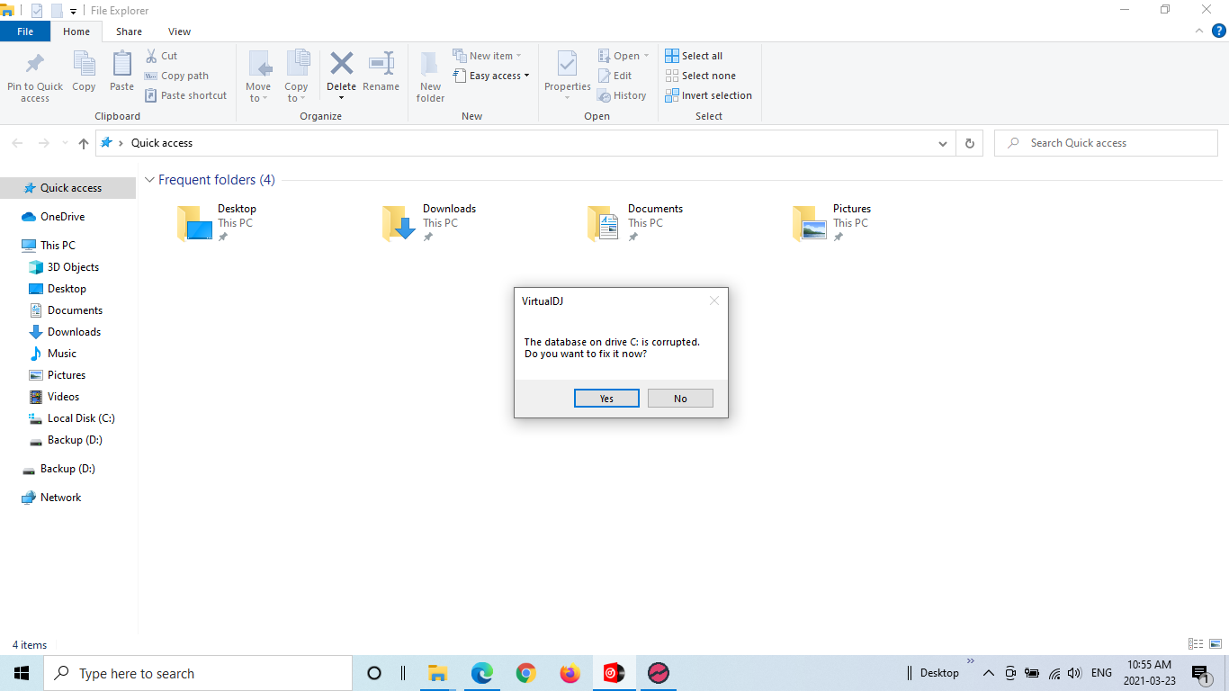Viewport: 1229px width, 691px height.
Task: Open the Move to menu
Action: point(258,76)
